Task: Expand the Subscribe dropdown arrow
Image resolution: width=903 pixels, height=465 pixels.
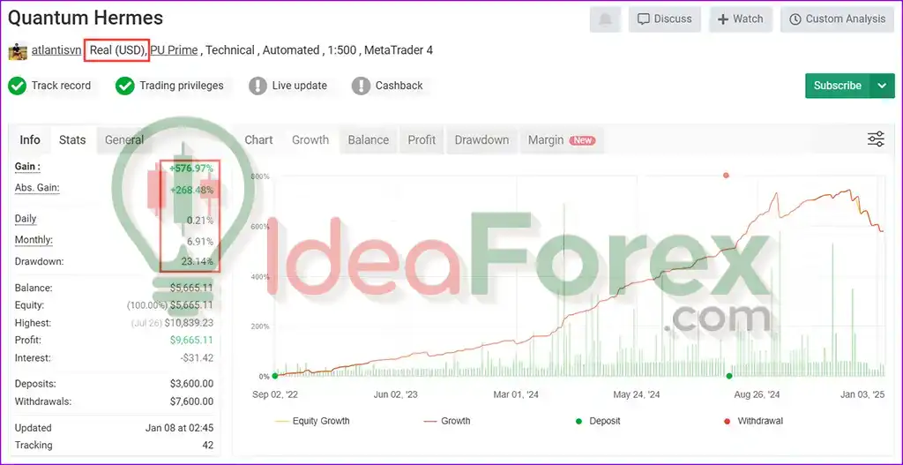Action: tap(882, 86)
